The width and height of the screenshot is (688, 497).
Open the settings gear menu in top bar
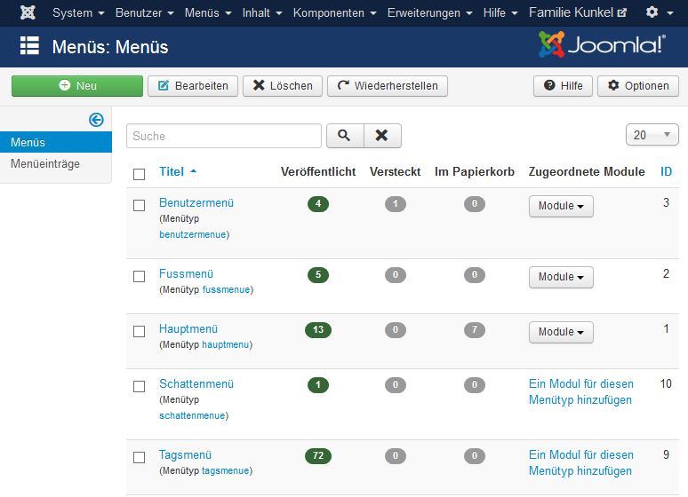tap(658, 12)
